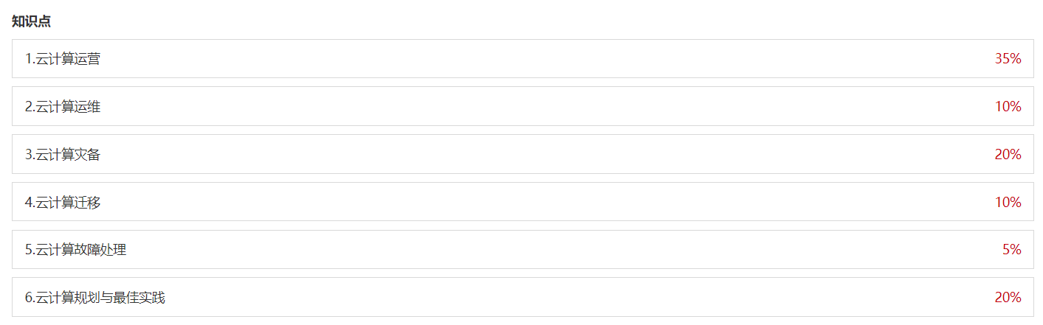1043x325 pixels.
Task: Click the number 1 prefix before 云计算运营
Action: pos(29,59)
